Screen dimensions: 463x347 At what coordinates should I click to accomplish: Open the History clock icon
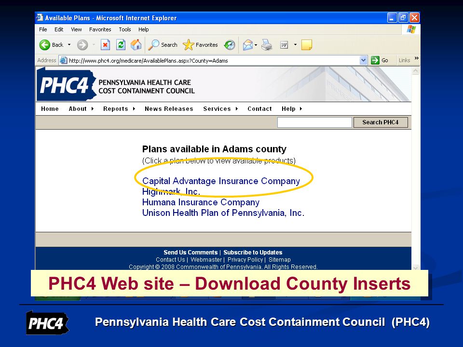click(230, 45)
